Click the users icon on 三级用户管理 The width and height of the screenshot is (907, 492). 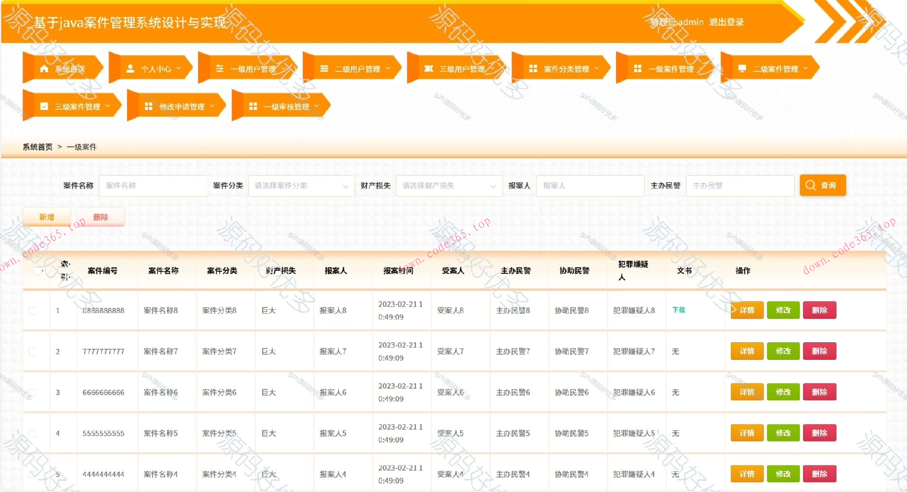pyautogui.click(x=428, y=68)
